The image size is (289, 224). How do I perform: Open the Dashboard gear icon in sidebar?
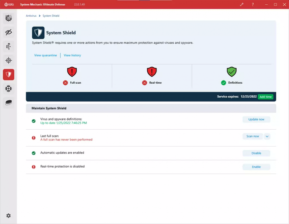coord(8,18)
